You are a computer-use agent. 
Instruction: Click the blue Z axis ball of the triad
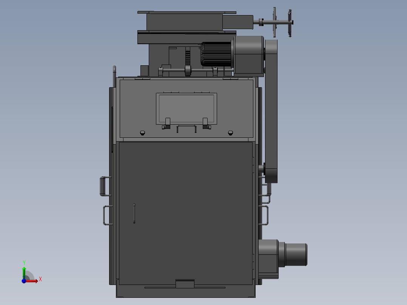tap(24, 281)
